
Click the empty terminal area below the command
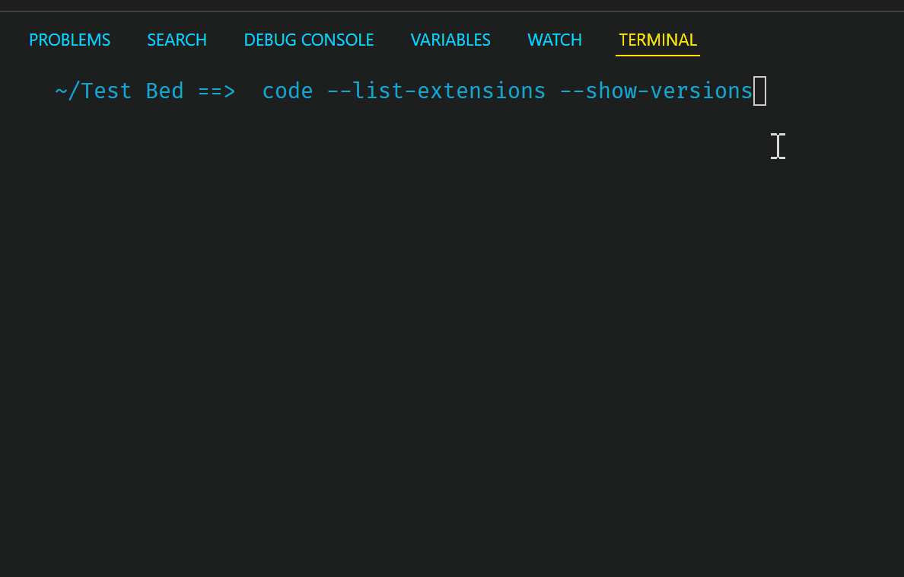[x=380, y=304]
